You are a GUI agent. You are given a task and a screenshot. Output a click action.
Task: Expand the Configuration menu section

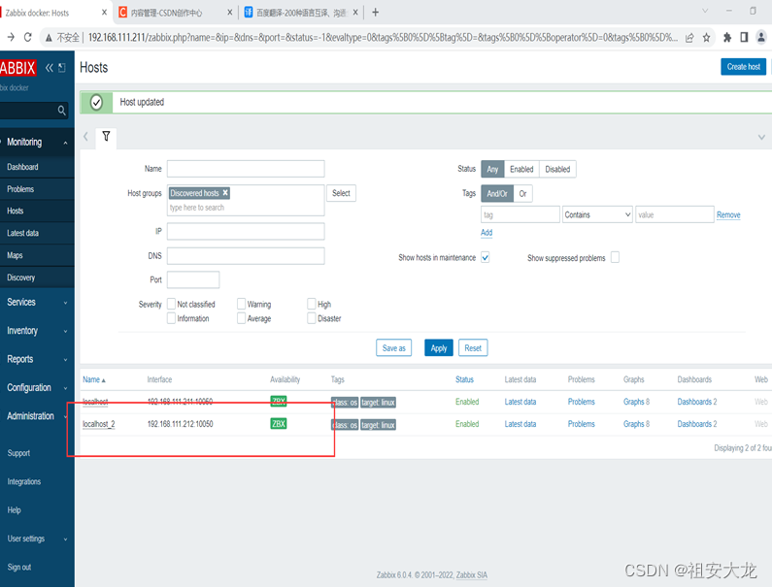[37, 388]
